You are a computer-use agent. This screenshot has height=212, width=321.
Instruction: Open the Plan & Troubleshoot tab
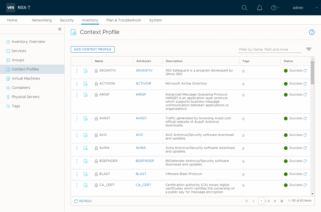click(x=124, y=20)
